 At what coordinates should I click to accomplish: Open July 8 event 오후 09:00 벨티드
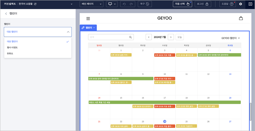coord(121,82)
